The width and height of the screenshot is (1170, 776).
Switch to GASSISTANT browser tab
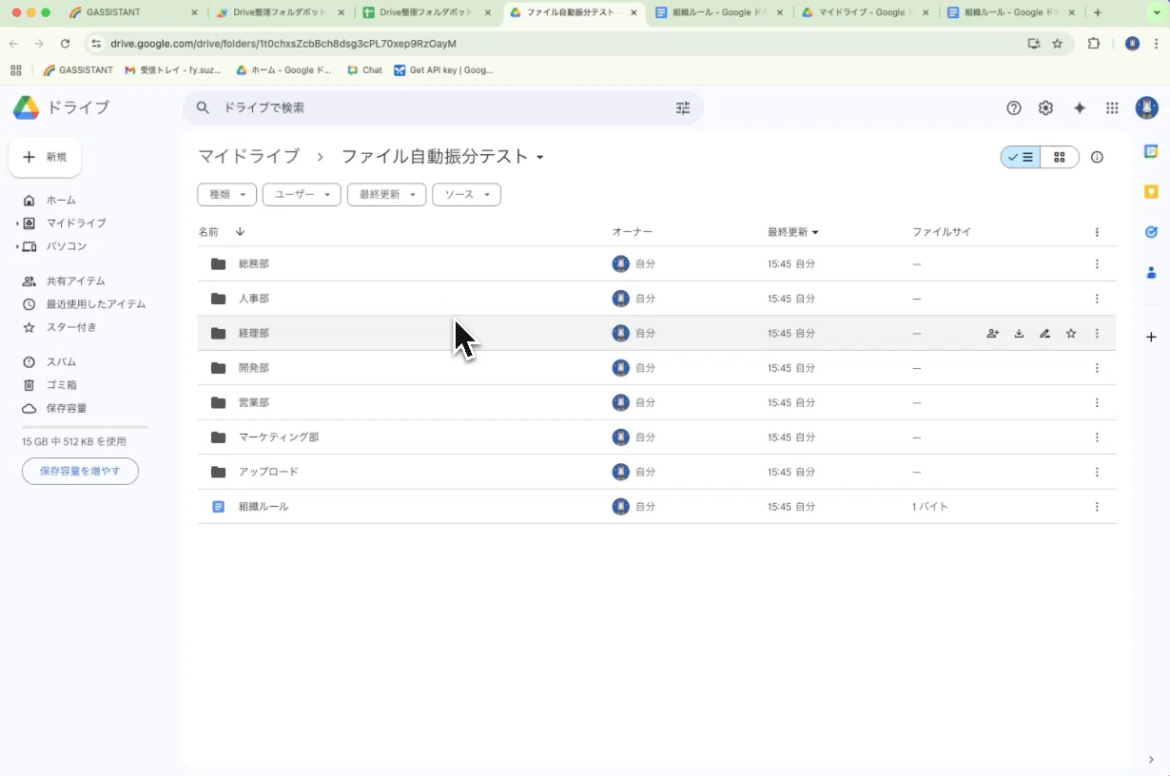tap(135, 13)
